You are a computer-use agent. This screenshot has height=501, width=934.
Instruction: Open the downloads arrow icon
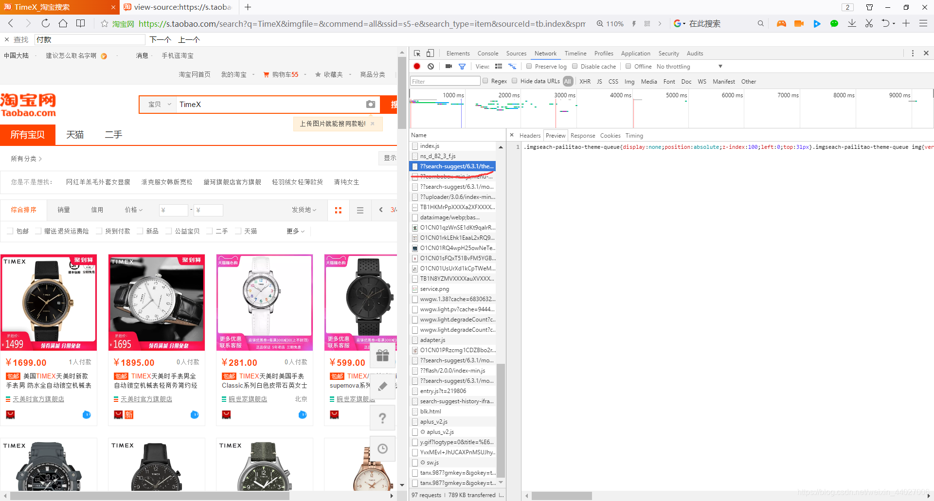tap(852, 23)
